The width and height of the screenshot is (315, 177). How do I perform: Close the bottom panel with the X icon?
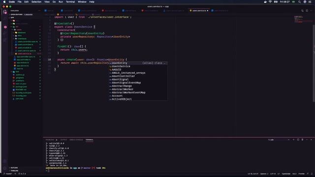point(311,140)
